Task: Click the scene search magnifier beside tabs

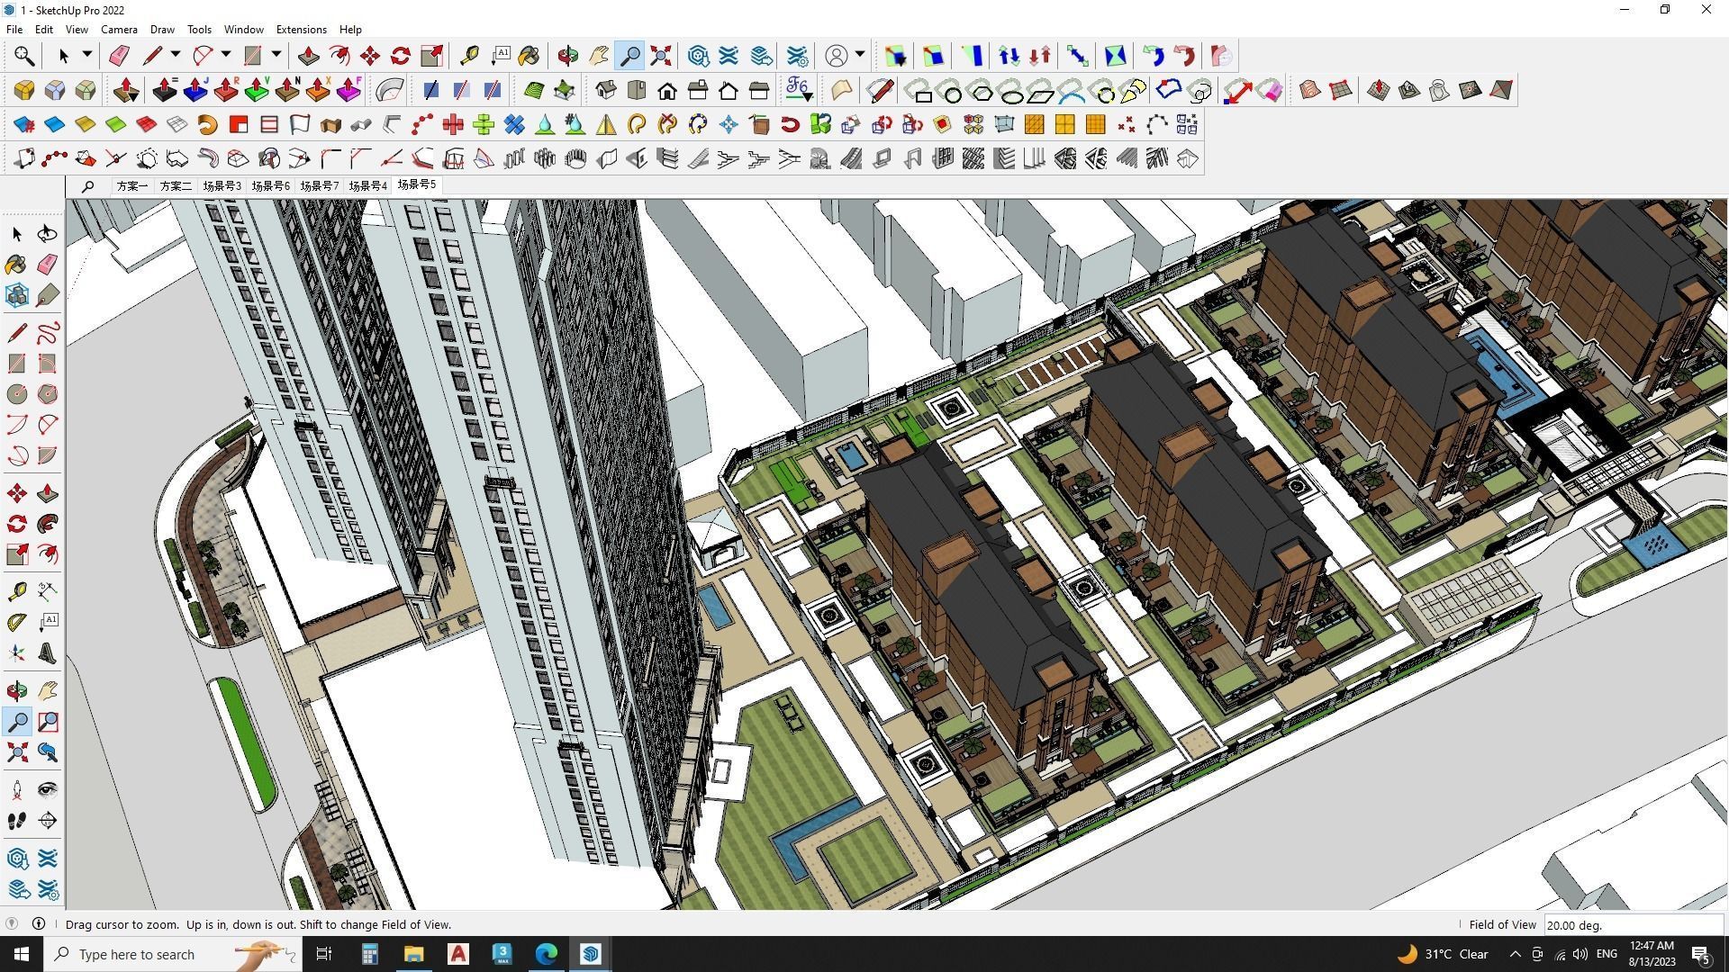Action: click(87, 186)
